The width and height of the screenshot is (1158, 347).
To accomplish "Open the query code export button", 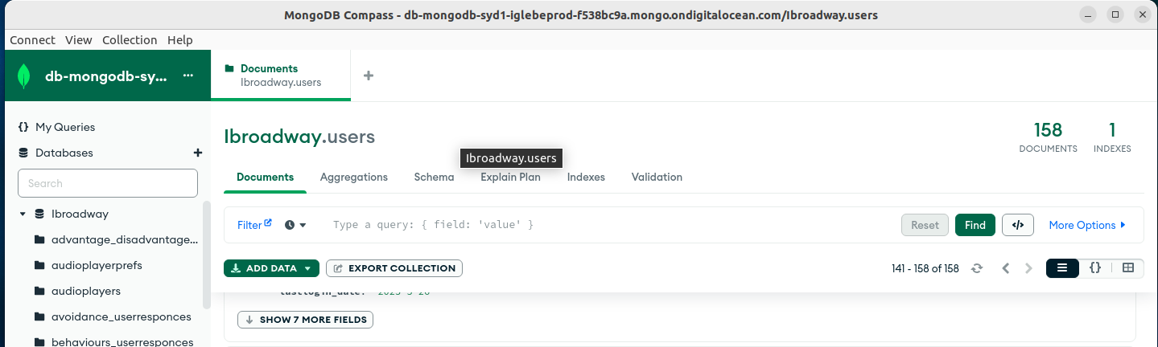I will point(1018,225).
